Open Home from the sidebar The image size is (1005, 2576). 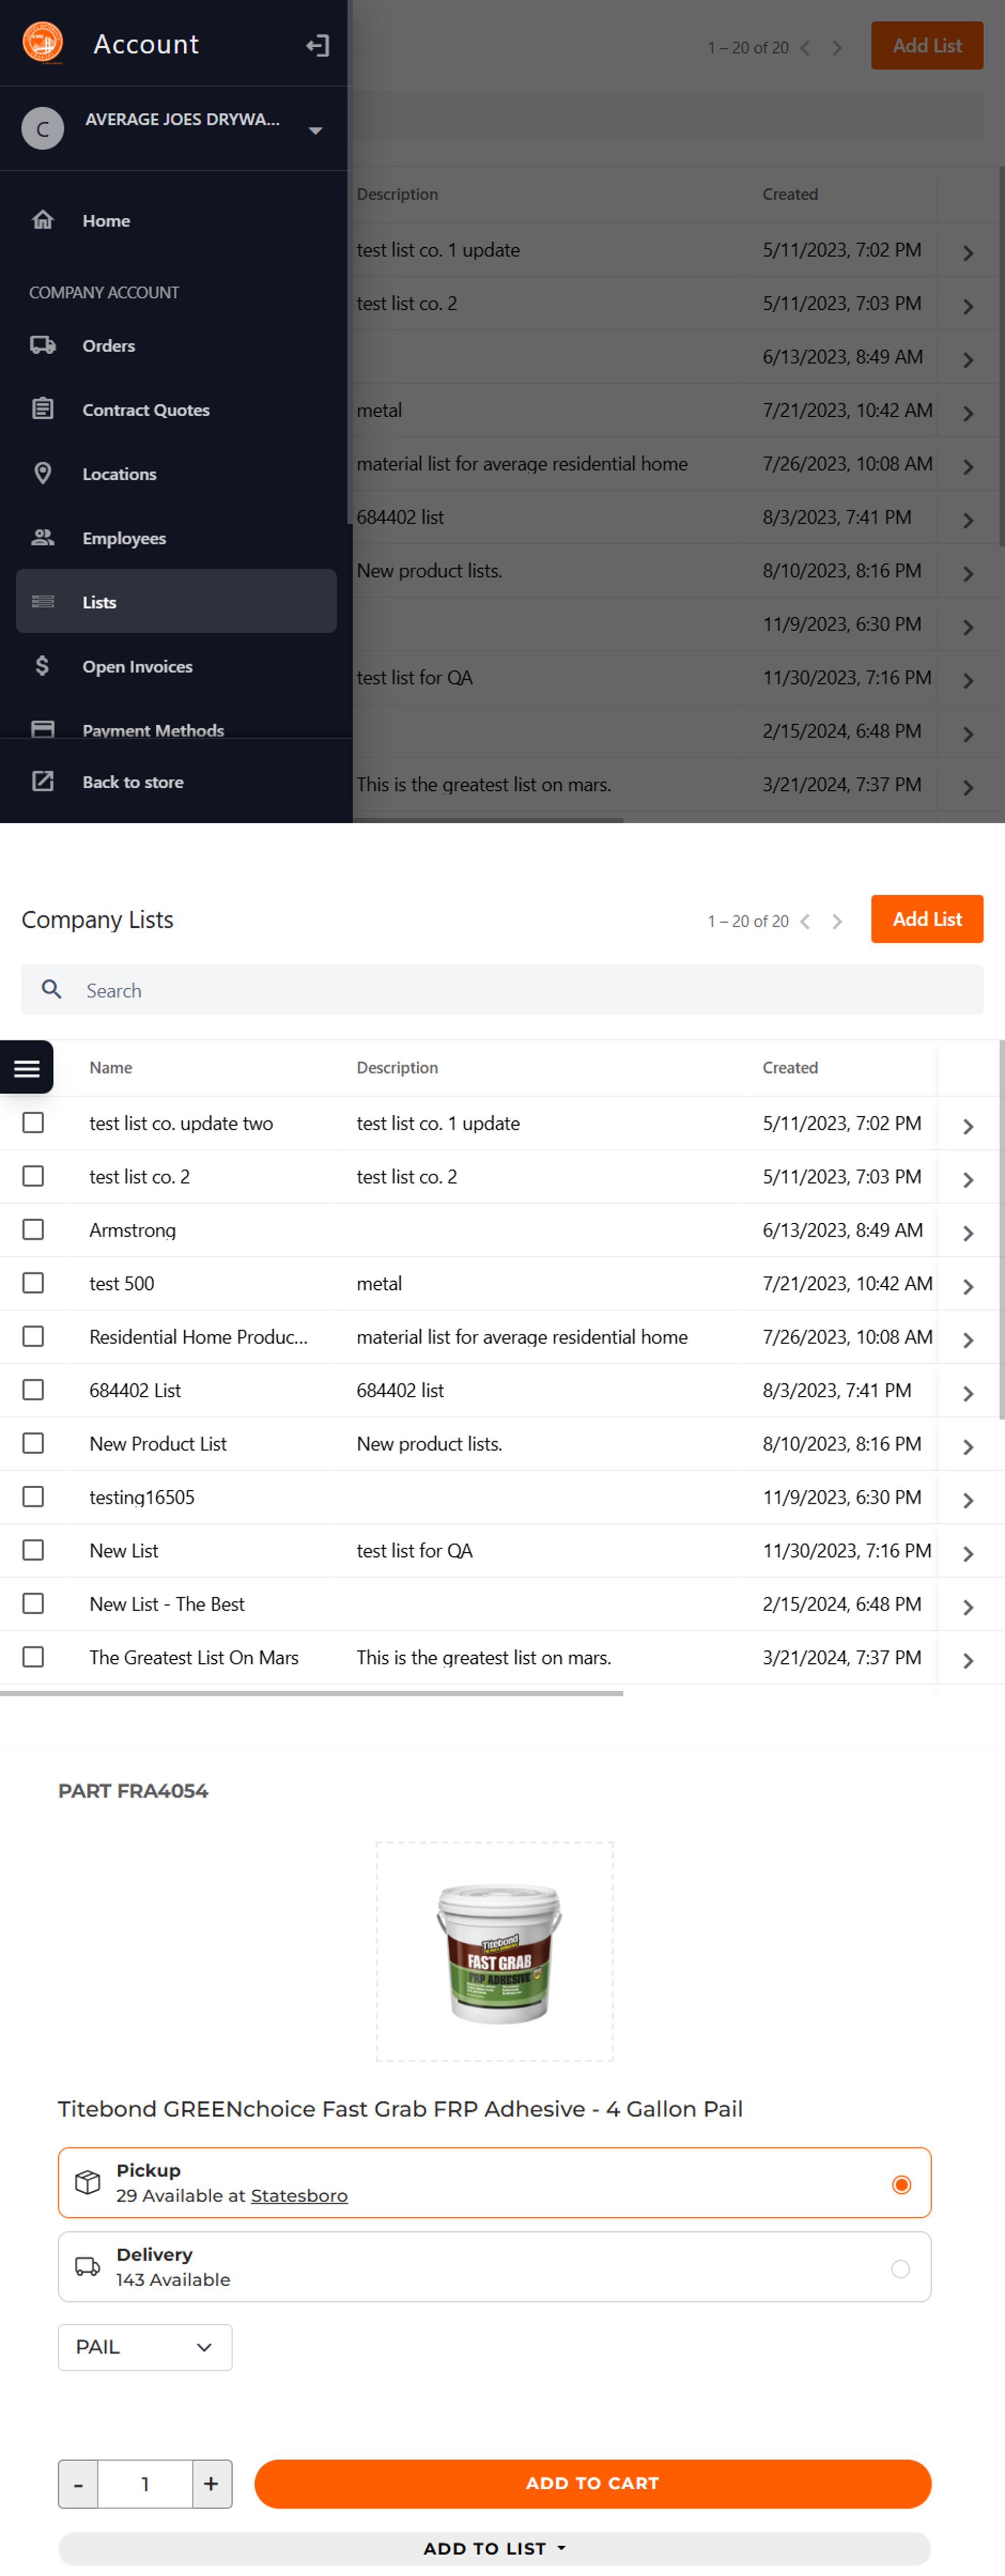pos(176,220)
